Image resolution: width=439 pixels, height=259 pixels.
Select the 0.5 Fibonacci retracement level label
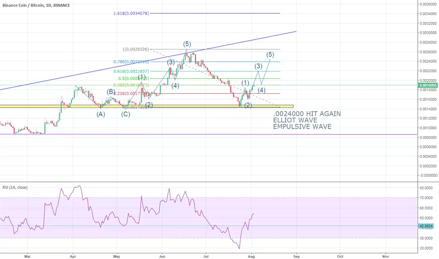[x=134, y=78]
